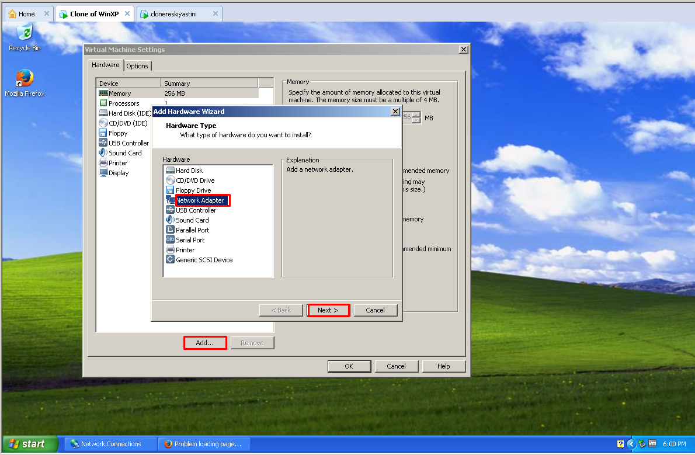
Task: Open Help in Virtual Machine Settings
Action: [444, 366]
